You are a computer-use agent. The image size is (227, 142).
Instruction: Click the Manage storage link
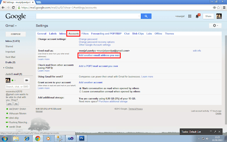click(39, 111)
